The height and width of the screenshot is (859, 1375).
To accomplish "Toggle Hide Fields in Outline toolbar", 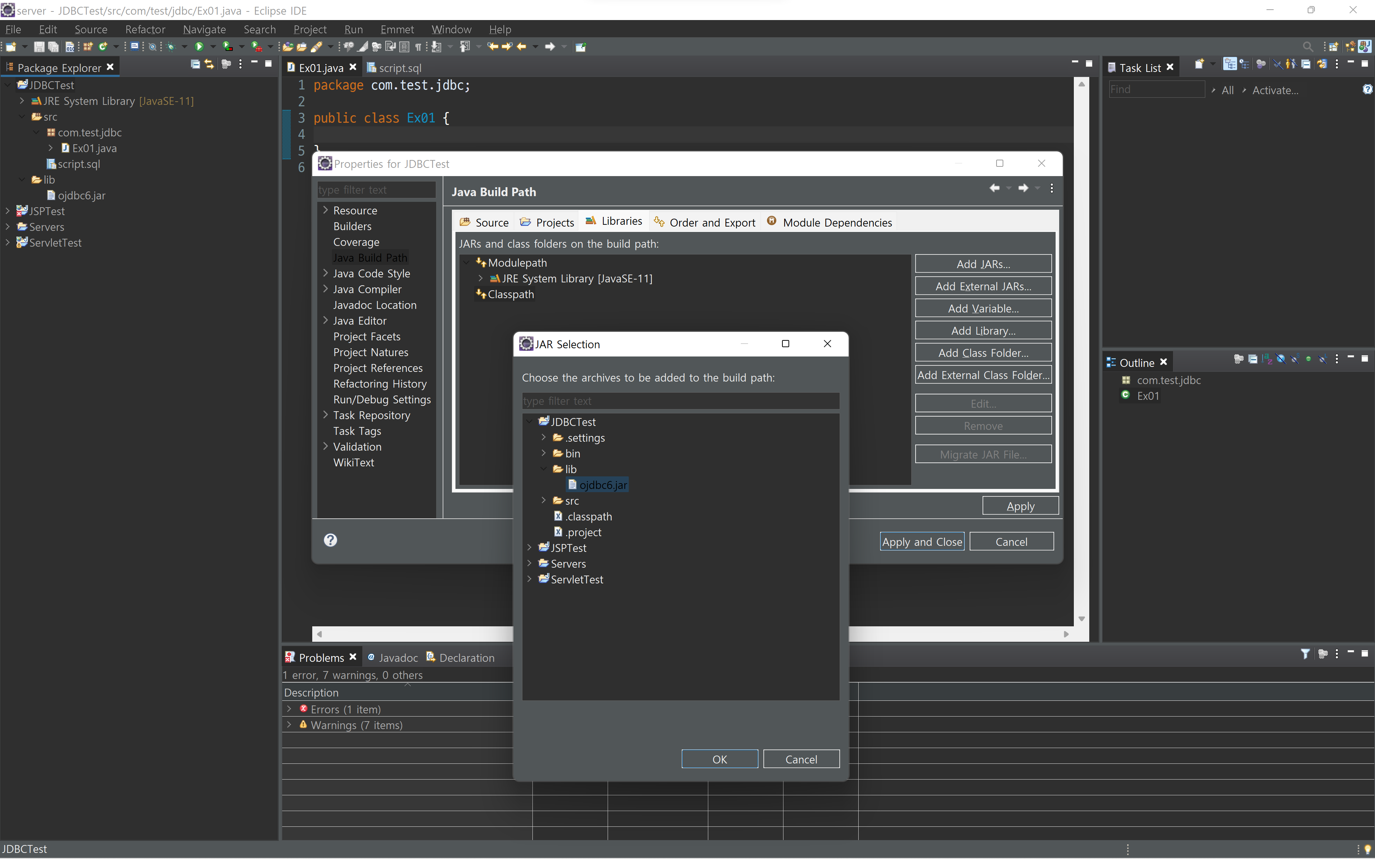I will (x=1281, y=359).
